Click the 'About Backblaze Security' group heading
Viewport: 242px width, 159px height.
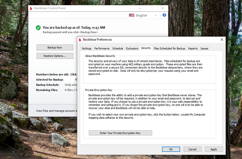click(x=100, y=56)
